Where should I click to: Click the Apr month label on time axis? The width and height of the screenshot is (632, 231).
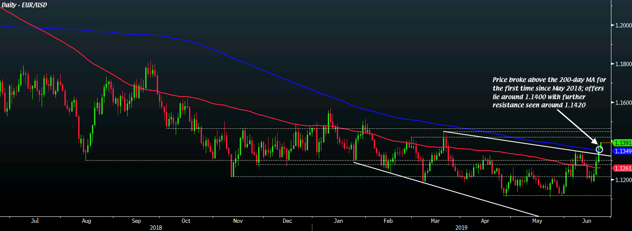pyautogui.click(x=485, y=221)
